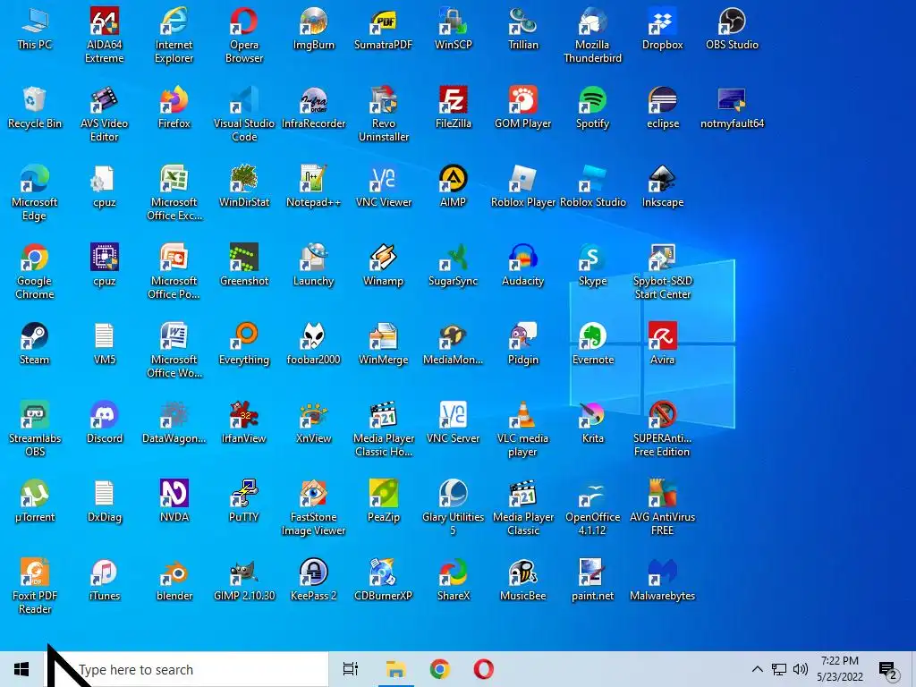Select the KeePass 2 icon
The width and height of the screenshot is (916, 687).
[x=314, y=581]
